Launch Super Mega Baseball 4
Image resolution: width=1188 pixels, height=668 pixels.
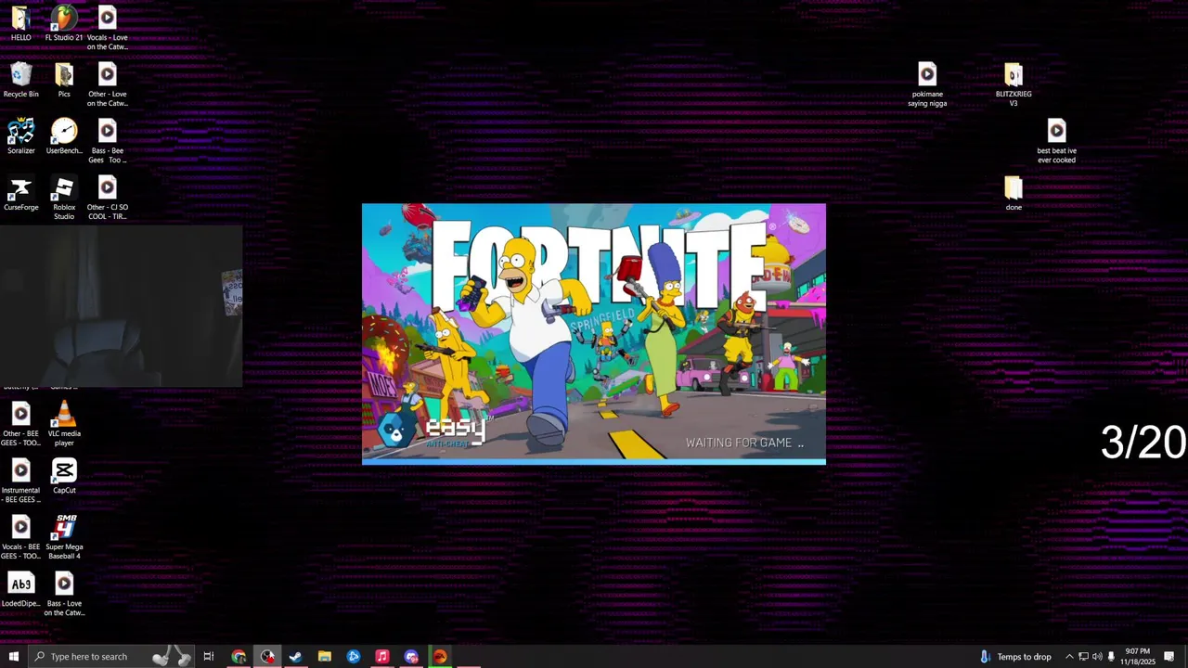click(64, 539)
